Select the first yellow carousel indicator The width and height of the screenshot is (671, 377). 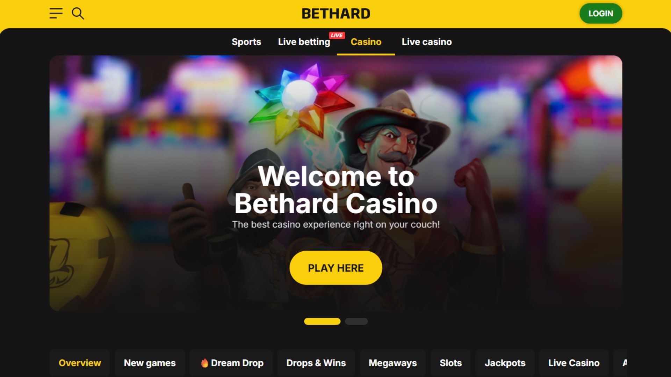coord(322,321)
